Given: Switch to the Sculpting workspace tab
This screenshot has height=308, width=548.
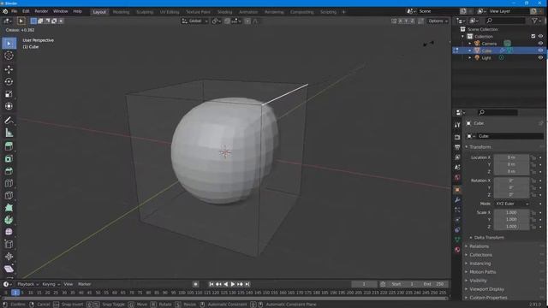Looking at the screenshot, I should (145, 12).
